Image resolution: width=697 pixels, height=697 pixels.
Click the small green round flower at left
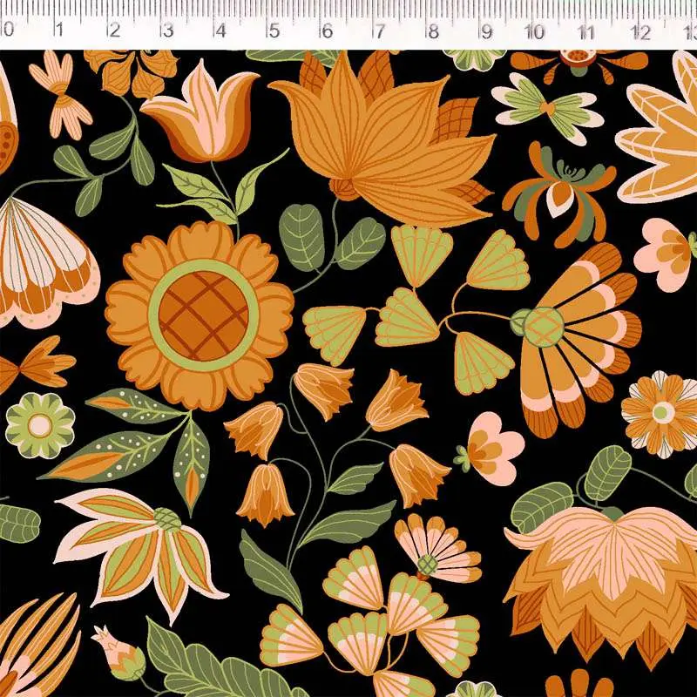40,424
